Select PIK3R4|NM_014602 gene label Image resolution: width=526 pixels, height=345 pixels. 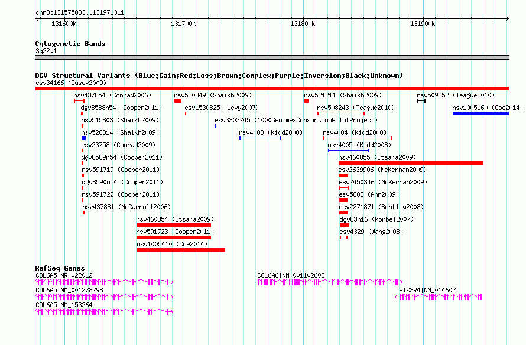(428, 290)
